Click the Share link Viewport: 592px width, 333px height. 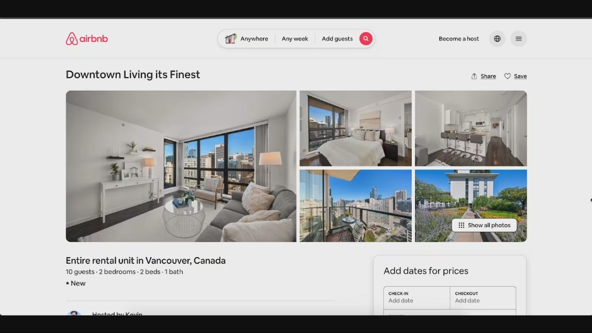click(488, 76)
